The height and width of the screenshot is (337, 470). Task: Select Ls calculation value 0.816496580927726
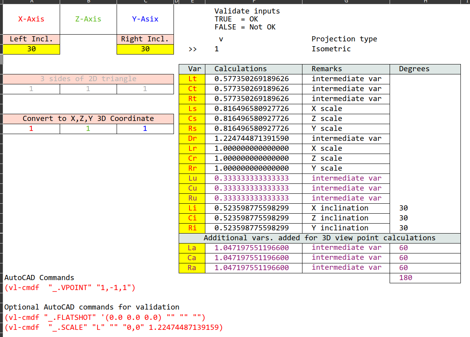(254, 109)
